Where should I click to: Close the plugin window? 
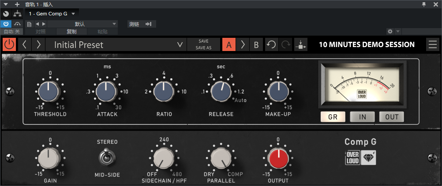click(435, 4)
